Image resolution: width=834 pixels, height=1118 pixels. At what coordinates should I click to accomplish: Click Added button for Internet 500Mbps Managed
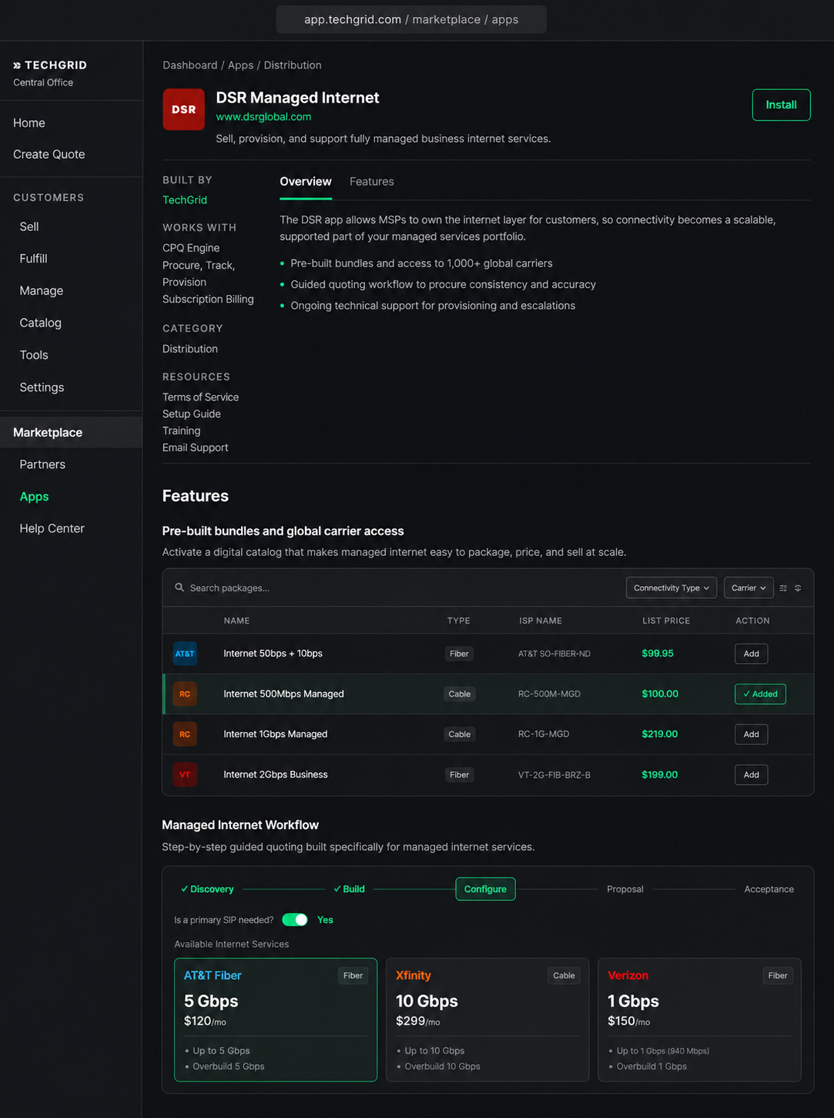[x=760, y=694]
